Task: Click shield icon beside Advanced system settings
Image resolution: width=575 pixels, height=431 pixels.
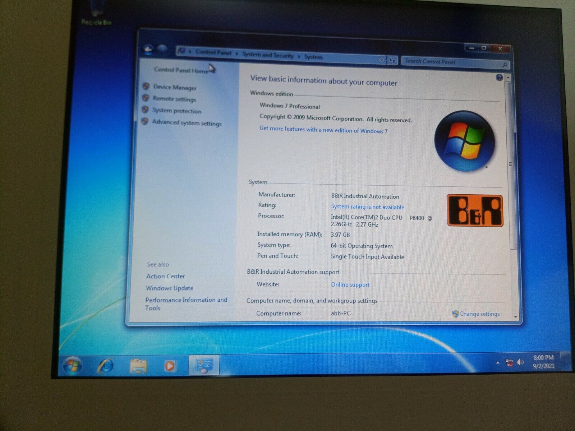Action: [x=145, y=121]
